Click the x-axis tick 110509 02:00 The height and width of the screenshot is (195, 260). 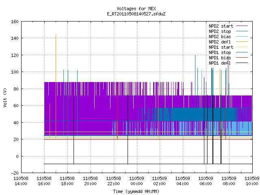pos(160,181)
